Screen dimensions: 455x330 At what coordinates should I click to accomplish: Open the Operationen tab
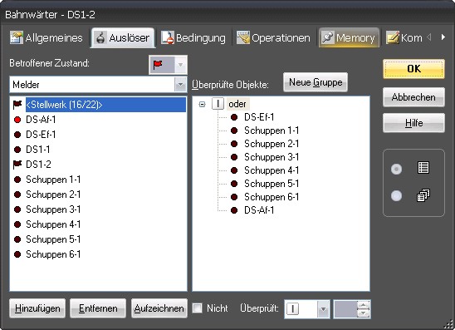pyautogui.click(x=273, y=38)
